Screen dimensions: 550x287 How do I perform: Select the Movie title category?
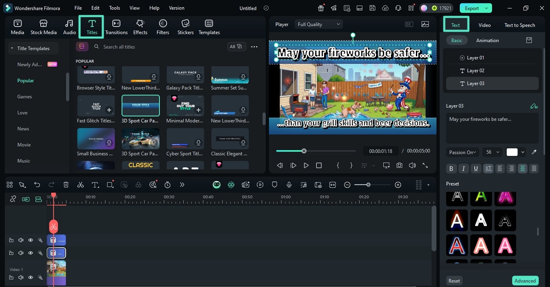[24, 145]
